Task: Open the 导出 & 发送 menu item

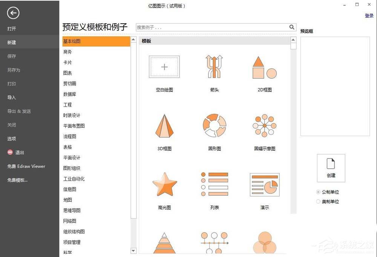Action: pos(19,111)
